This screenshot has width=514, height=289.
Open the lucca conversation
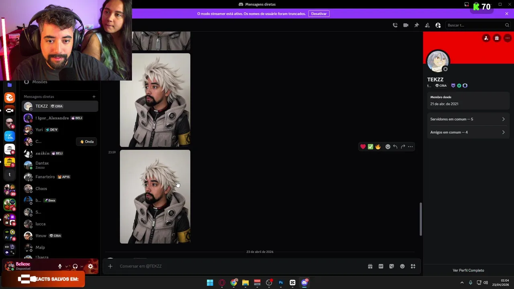[60, 224]
